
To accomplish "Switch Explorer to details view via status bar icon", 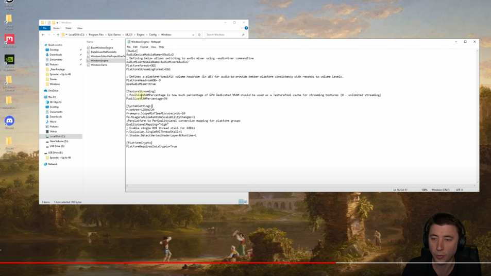I will (241, 202).
